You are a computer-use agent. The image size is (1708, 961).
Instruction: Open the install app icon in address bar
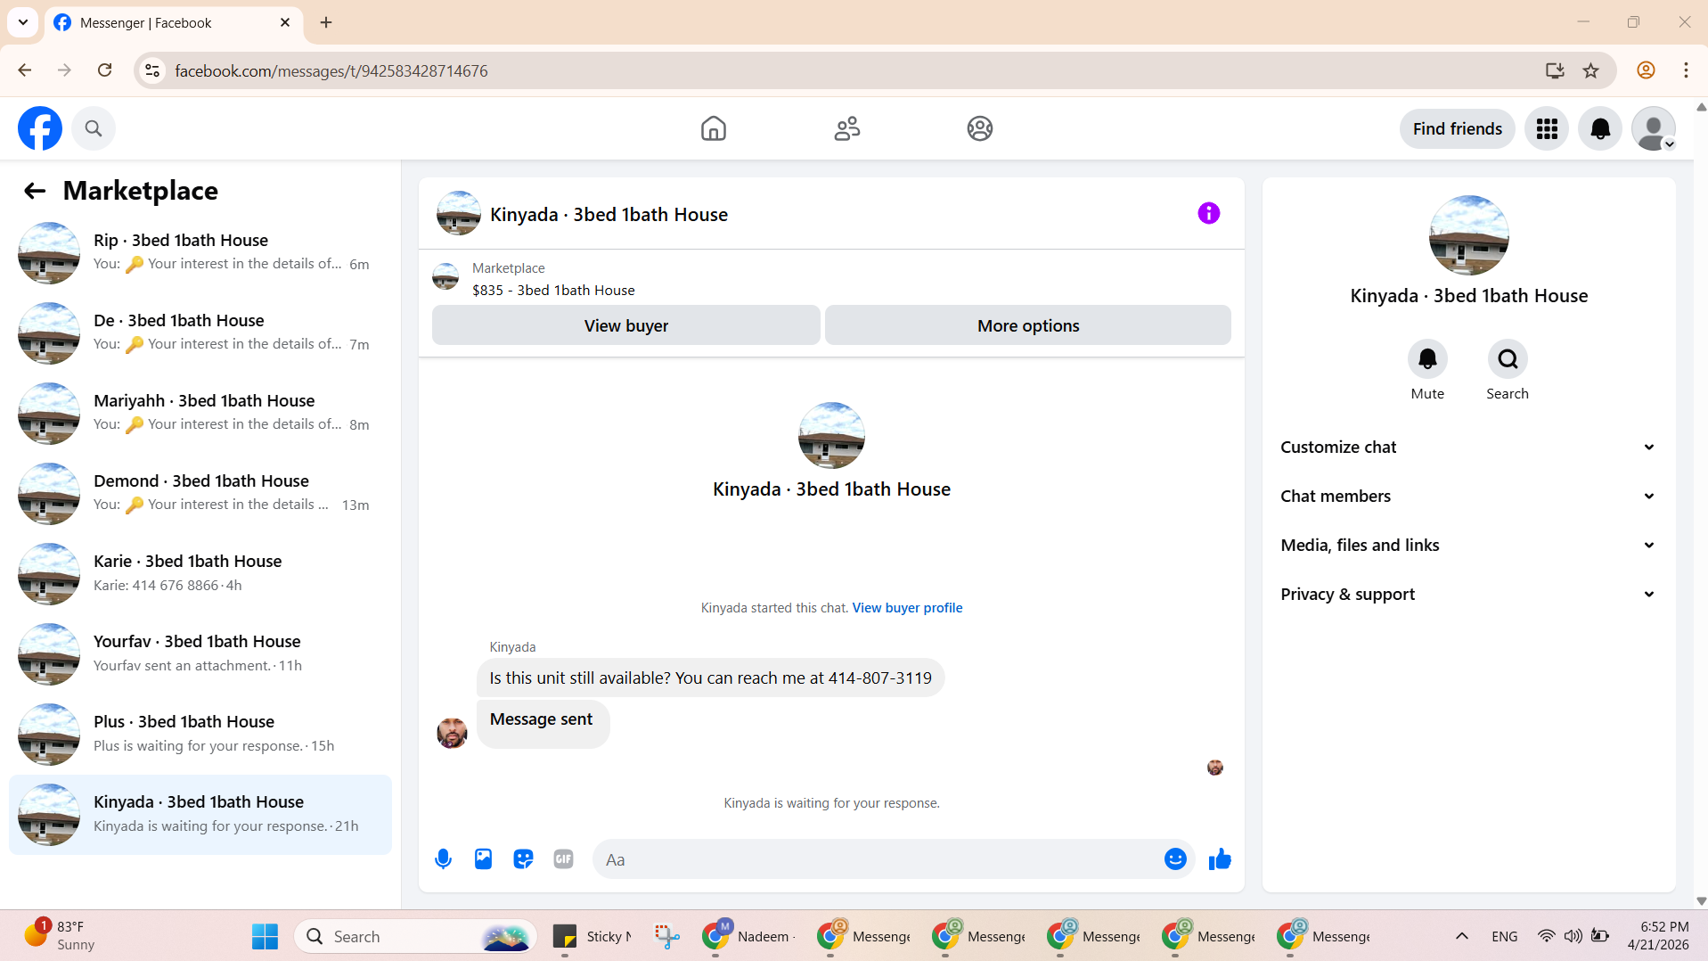click(1555, 70)
